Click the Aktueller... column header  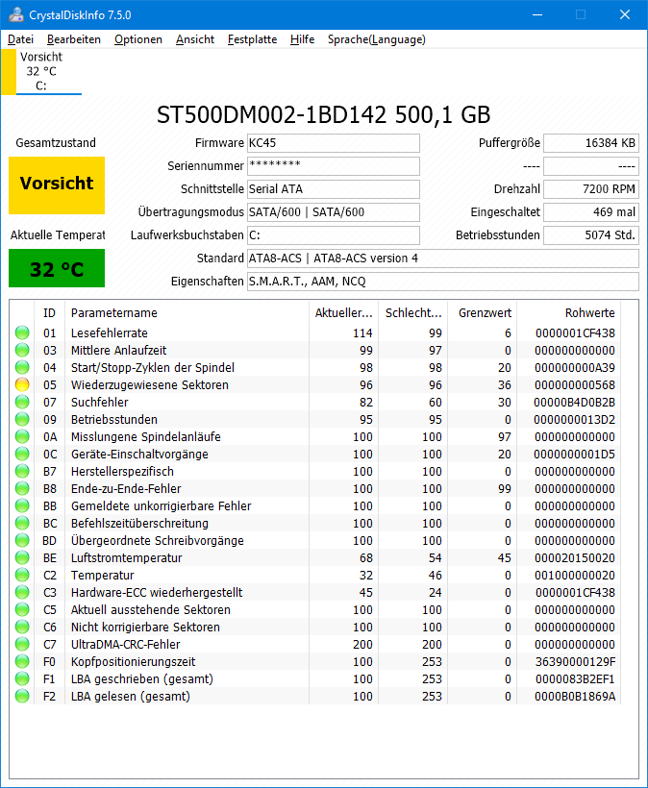[344, 312]
